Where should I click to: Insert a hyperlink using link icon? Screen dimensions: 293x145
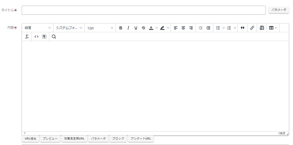tap(252, 28)
